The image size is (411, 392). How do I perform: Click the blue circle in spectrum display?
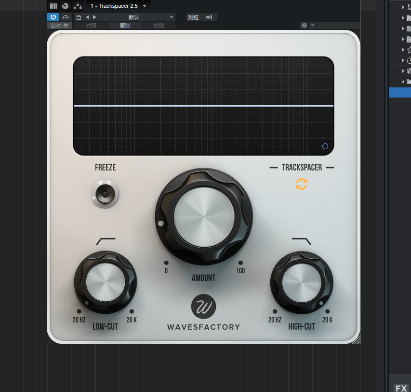tap(325, 146)
